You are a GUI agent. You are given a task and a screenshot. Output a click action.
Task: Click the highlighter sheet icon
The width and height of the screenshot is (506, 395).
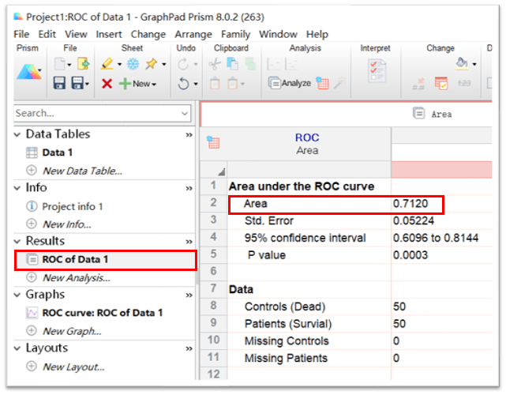149,64
